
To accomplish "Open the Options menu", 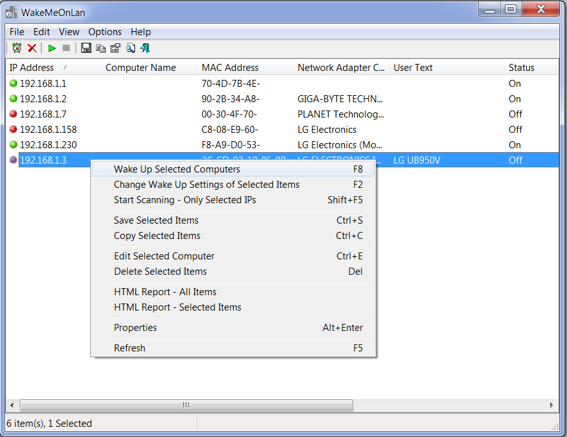I will coord(105,32).
